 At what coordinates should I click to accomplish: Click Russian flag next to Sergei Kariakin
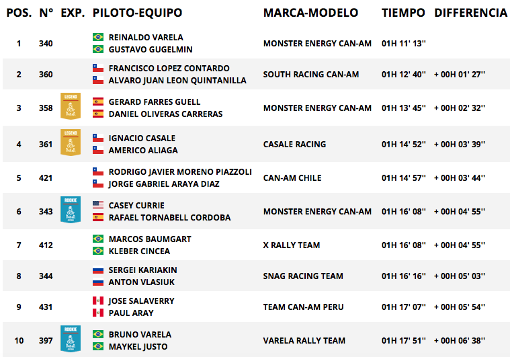click(x=98, y=270)
